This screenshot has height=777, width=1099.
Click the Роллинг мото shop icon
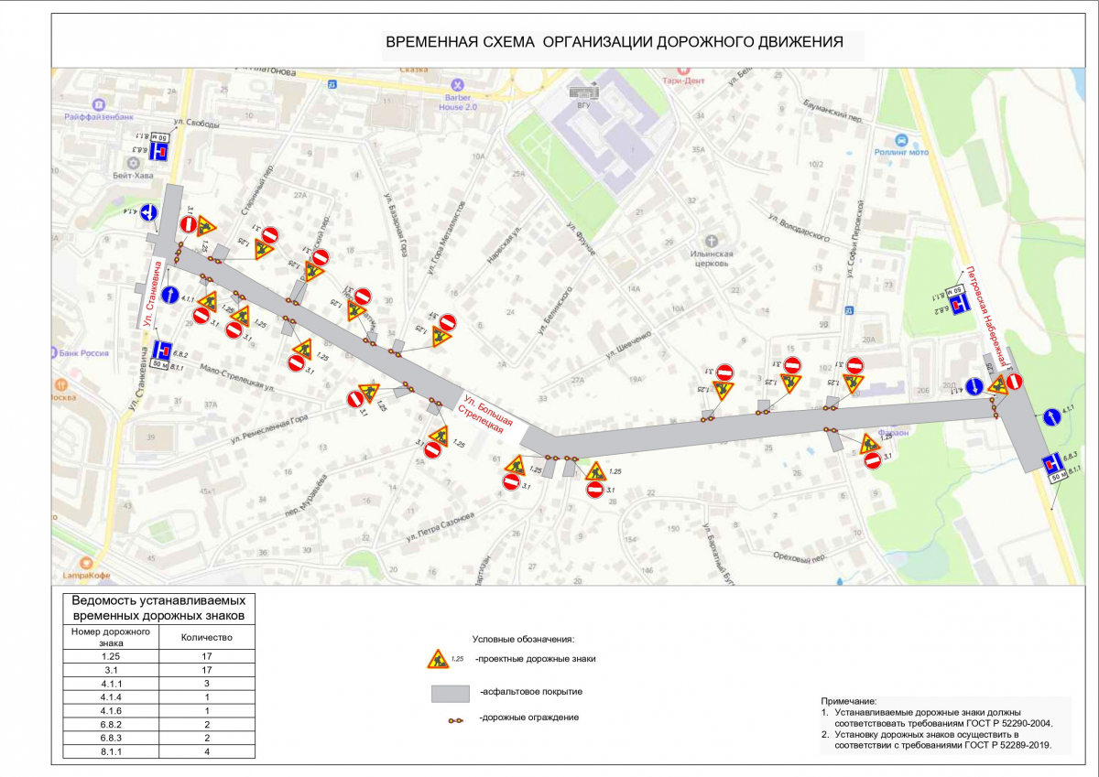pyautogui.click(x=903, y=140)
